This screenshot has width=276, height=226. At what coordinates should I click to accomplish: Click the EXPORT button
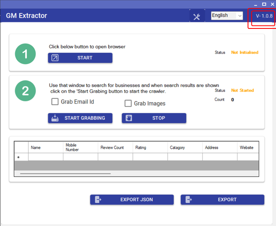tap(223, 200)
